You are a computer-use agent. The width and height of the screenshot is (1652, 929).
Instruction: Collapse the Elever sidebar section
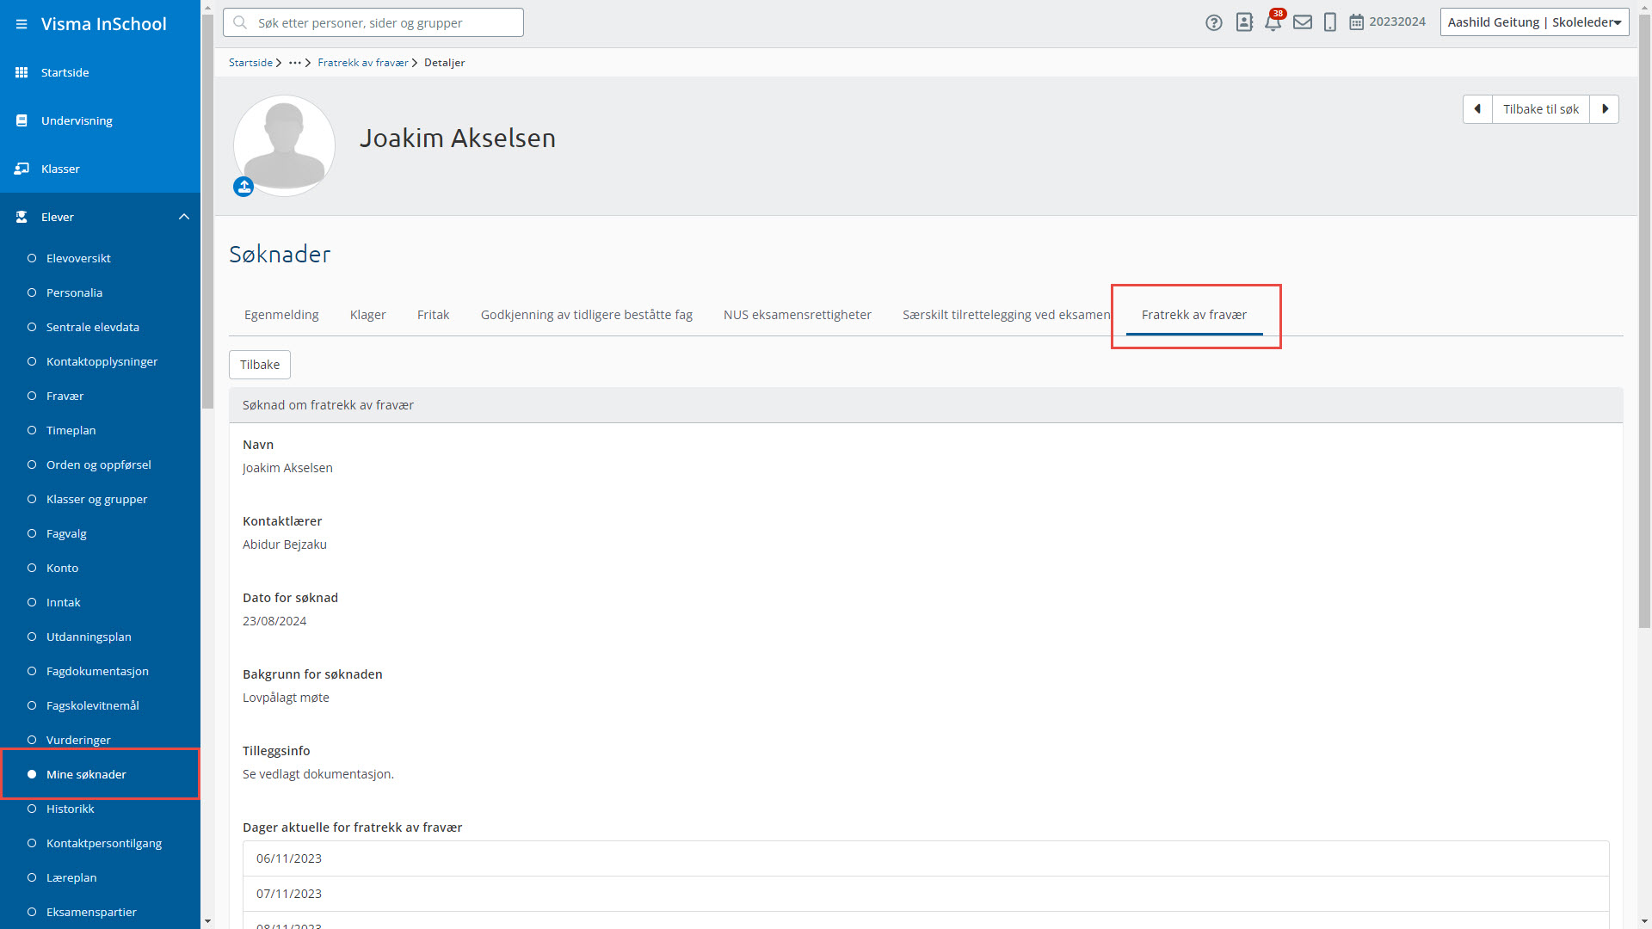coord(183,217)
